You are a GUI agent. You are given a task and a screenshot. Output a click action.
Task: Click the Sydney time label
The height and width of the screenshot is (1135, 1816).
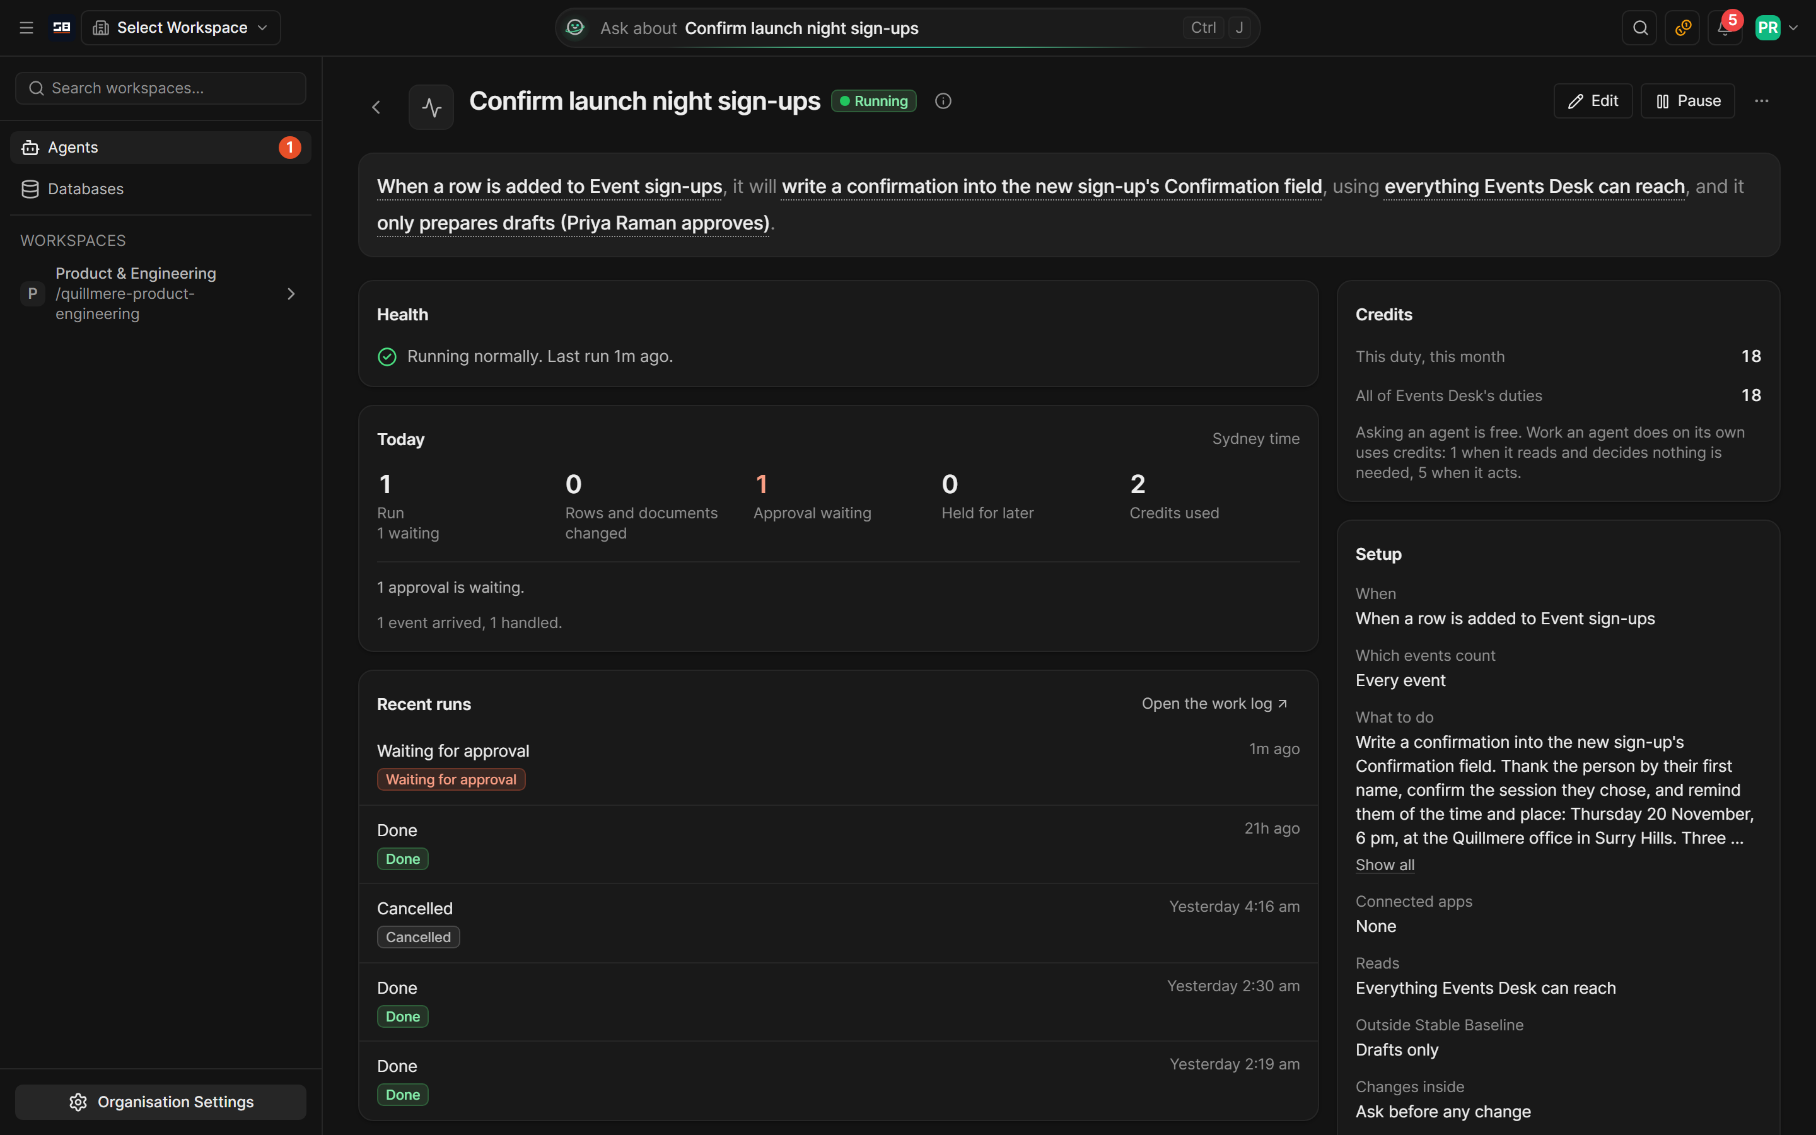(1255, 439)
